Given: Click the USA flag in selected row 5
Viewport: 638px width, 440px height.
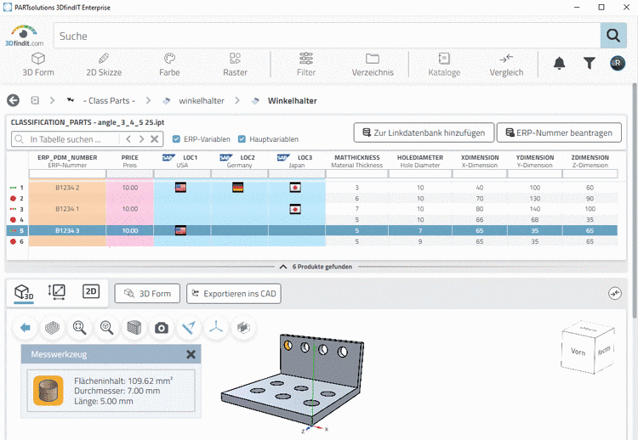Looking at the screenshot, I should coord(180,230).
